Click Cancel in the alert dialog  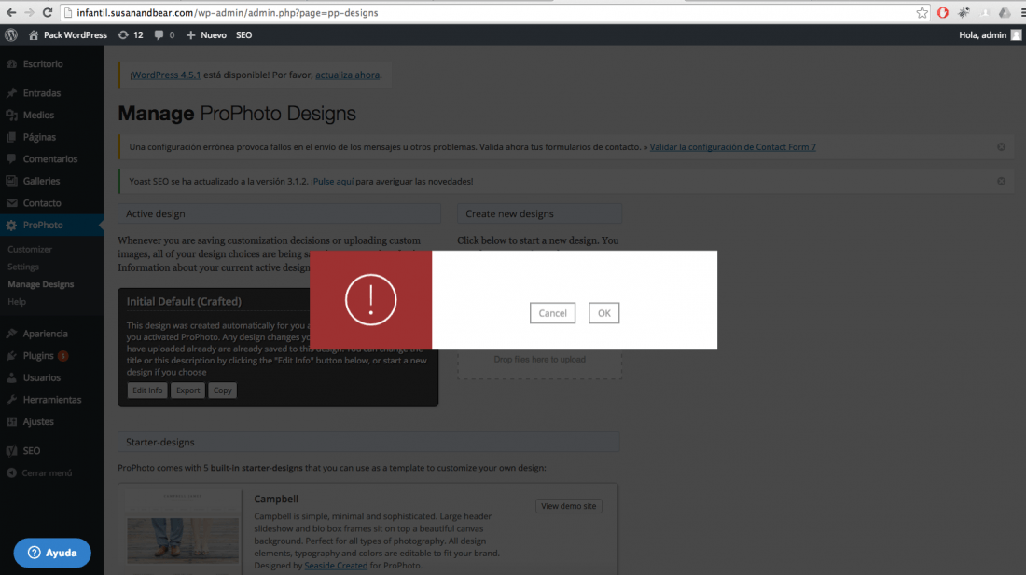[552, 313]
